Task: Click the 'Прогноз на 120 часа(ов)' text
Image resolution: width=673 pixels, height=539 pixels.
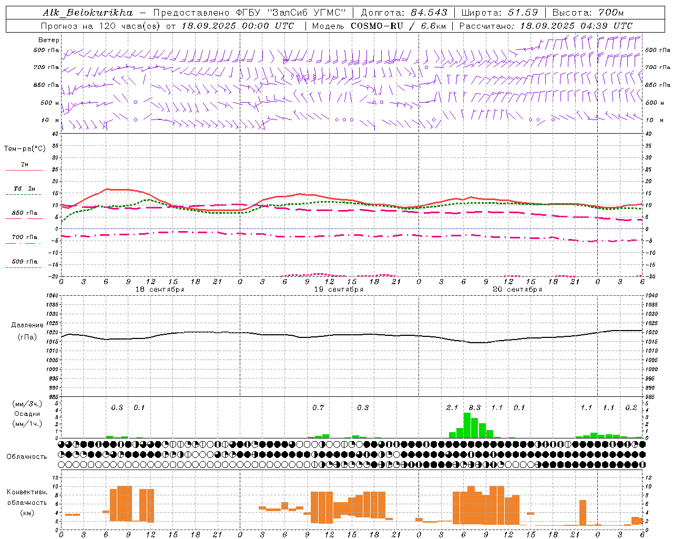Action: pos(101,26)
